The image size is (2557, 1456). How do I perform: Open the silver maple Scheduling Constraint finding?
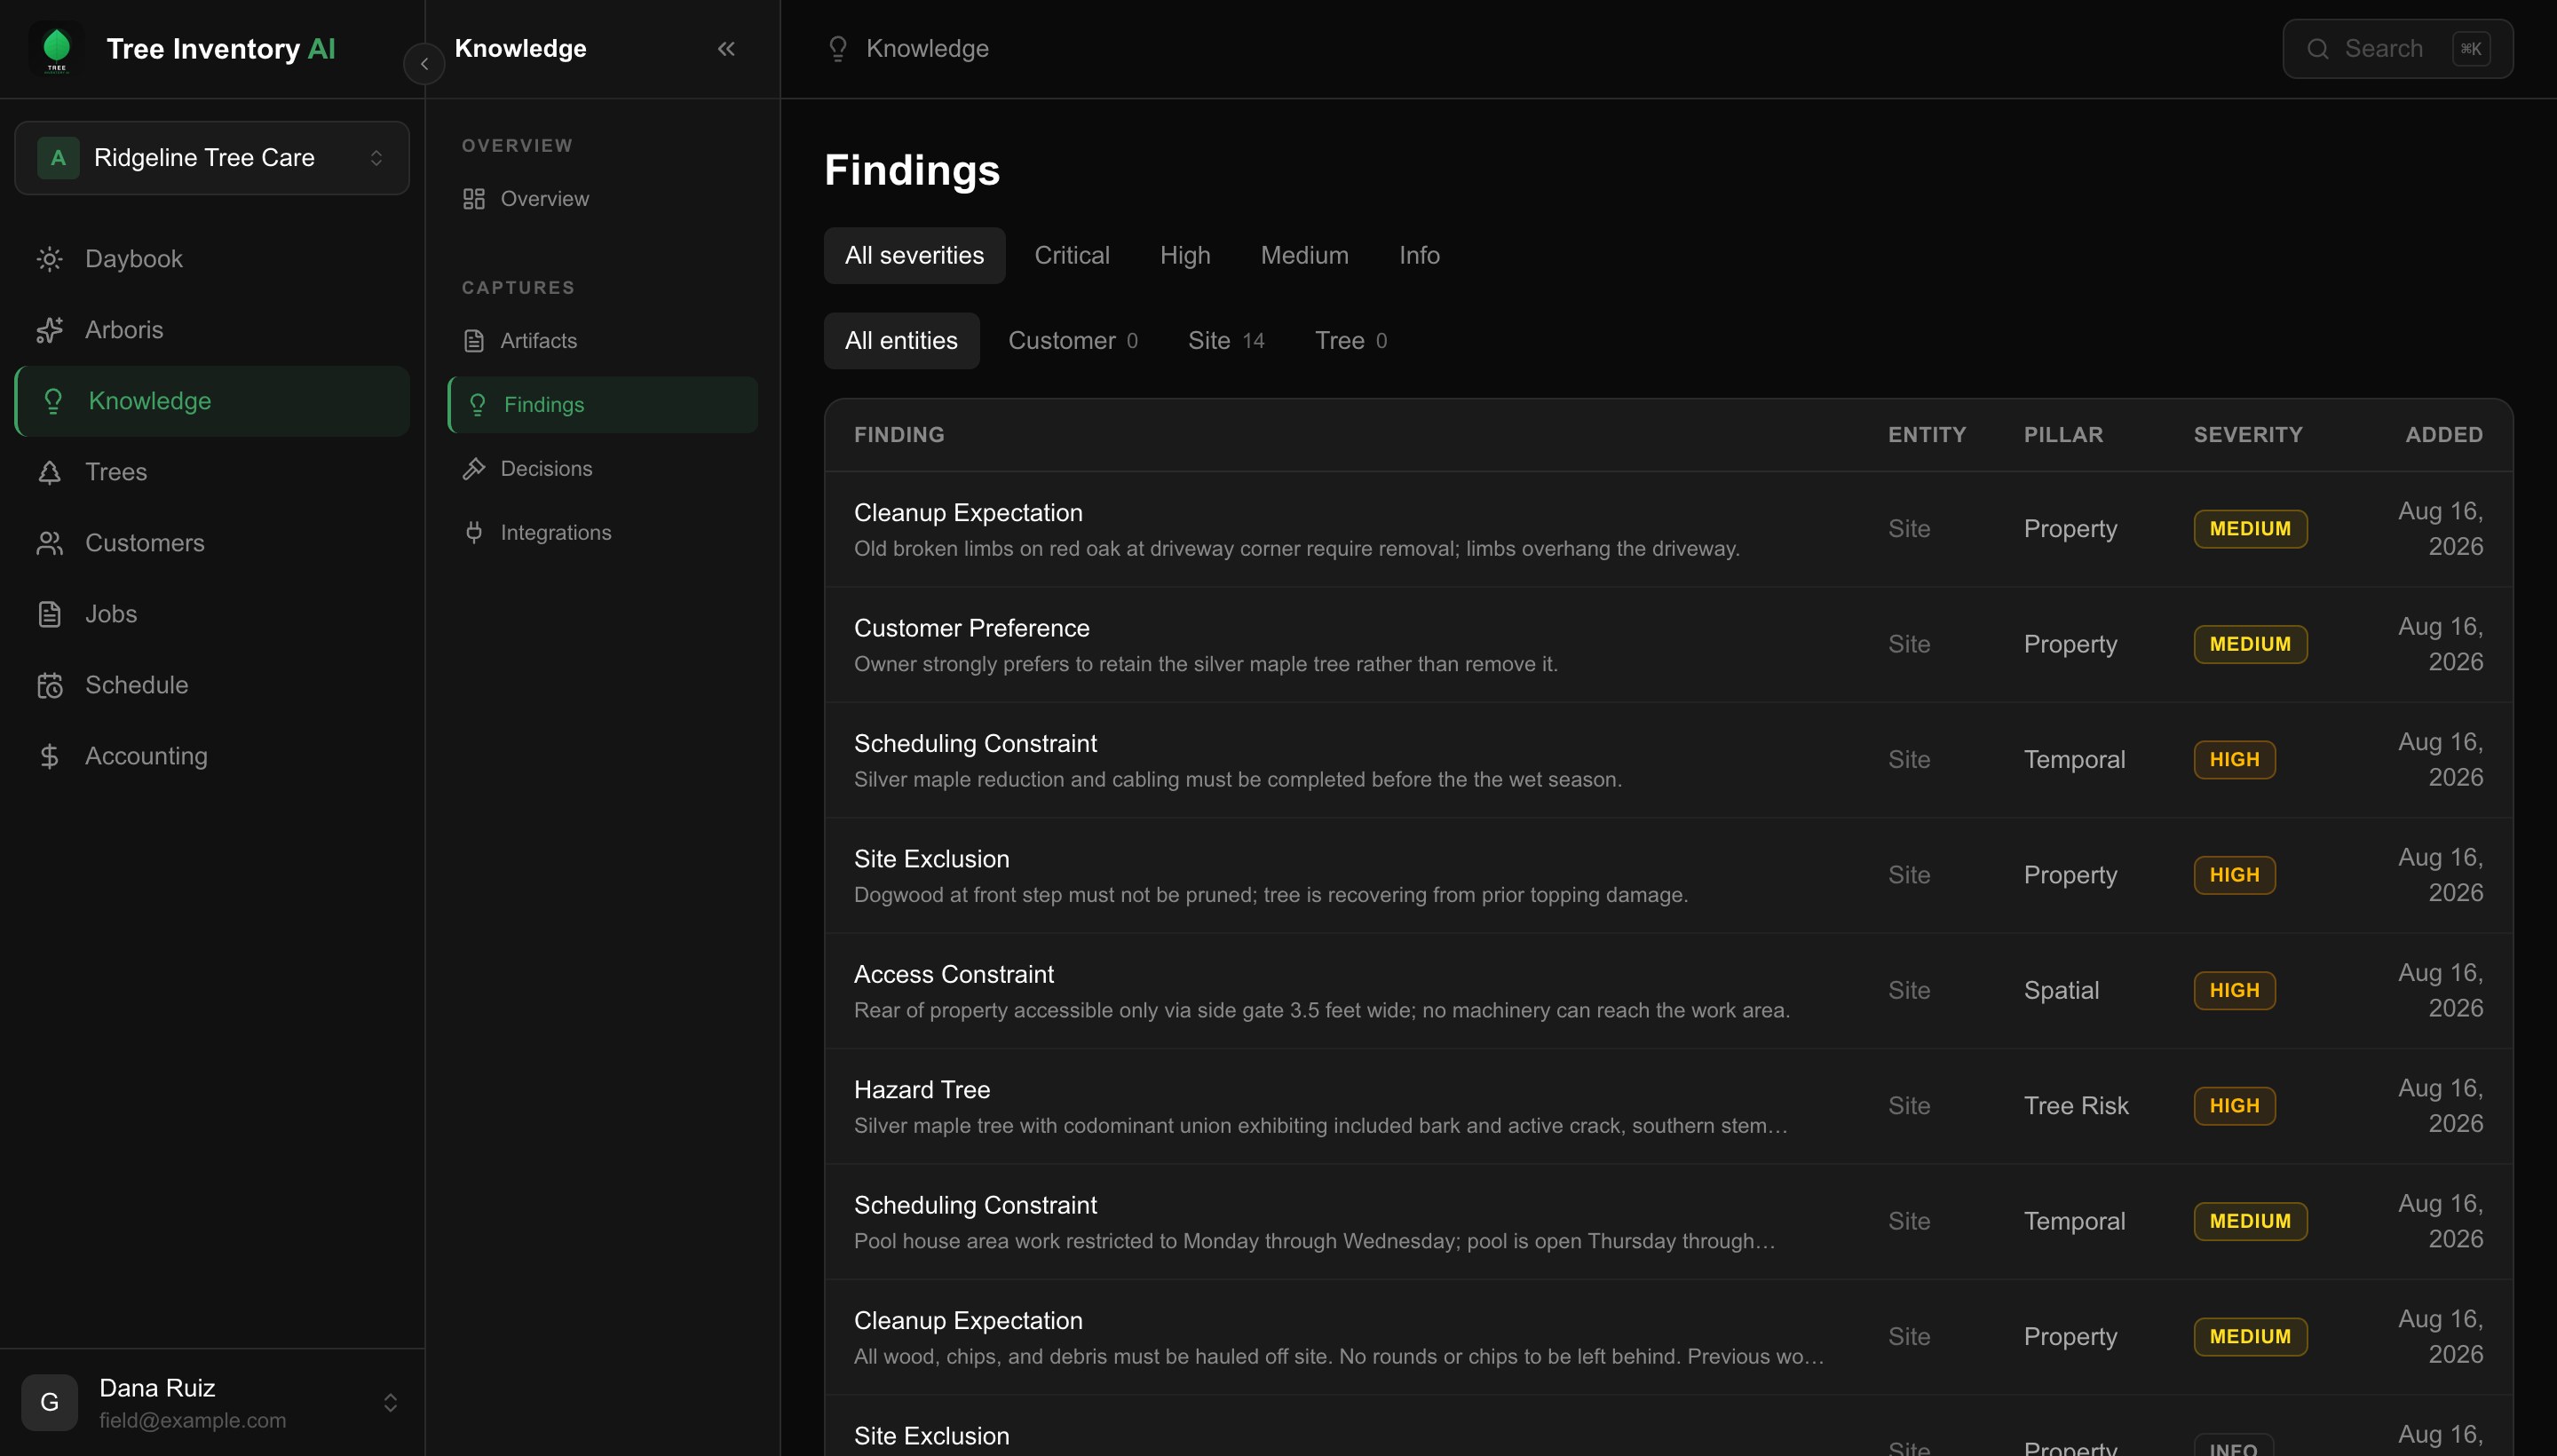tap(1668, 761)
